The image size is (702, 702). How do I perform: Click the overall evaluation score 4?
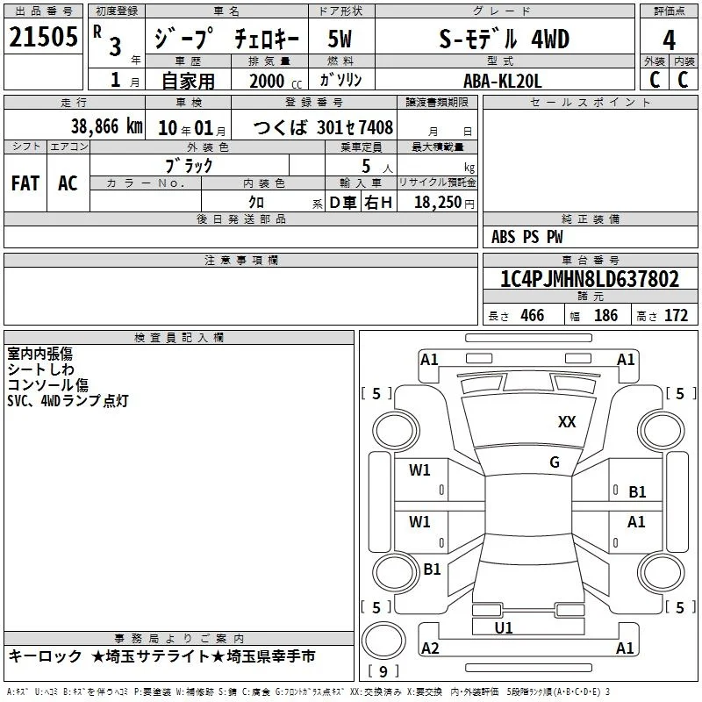[x=669, y=40]
